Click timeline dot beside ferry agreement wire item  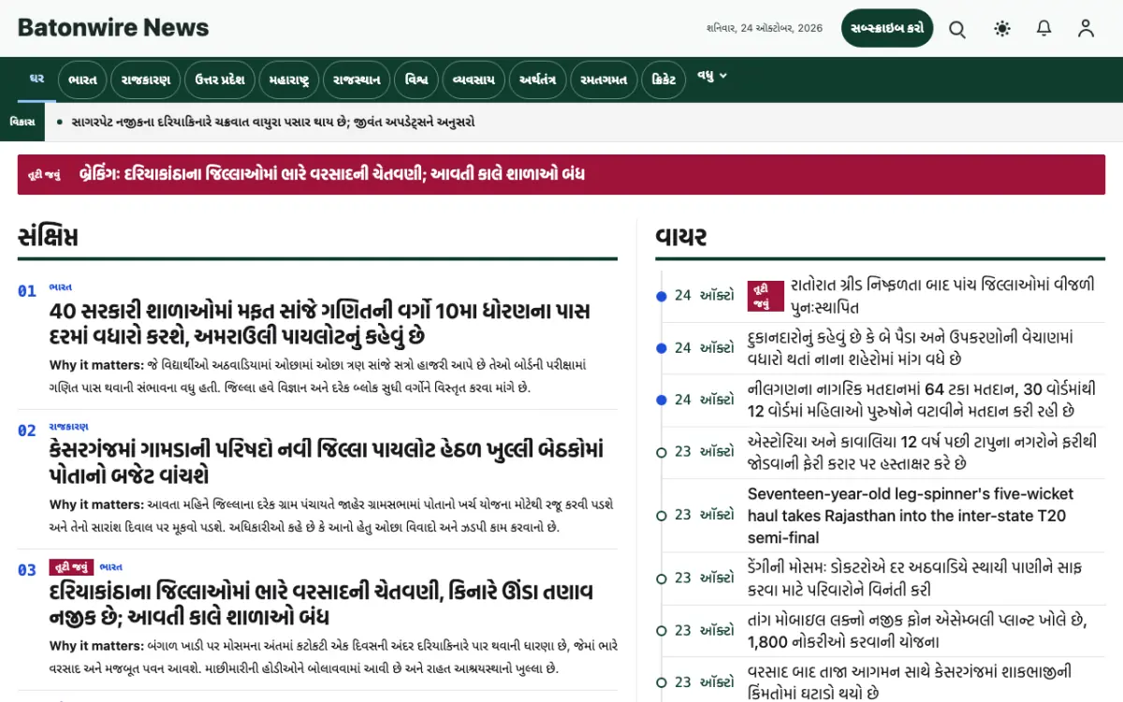tap(662, 452)
